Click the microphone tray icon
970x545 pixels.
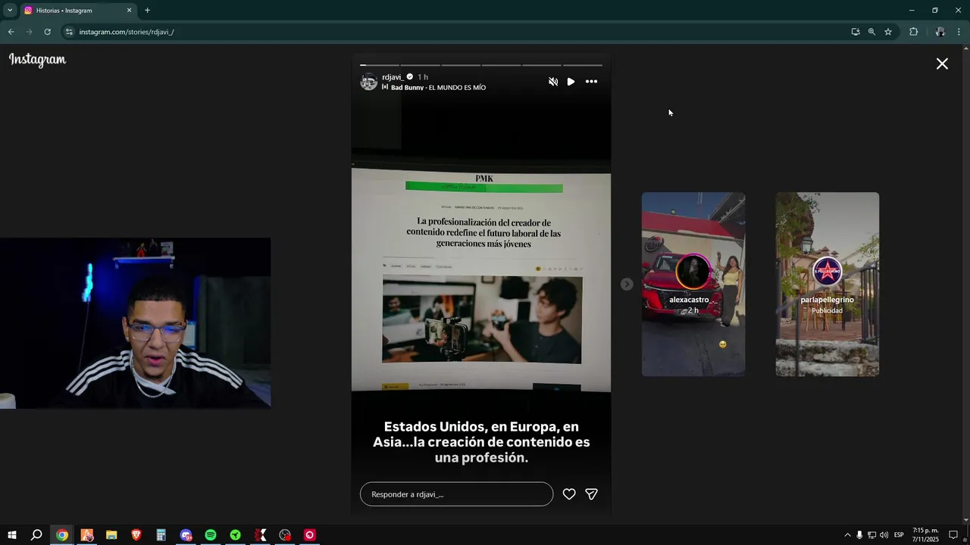(859, 535)
